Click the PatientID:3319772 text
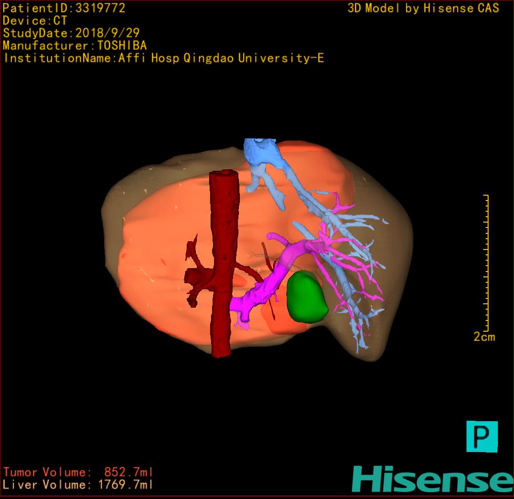Image resolution: width=514 pixels, height=499 pixels. coord(64,8)
